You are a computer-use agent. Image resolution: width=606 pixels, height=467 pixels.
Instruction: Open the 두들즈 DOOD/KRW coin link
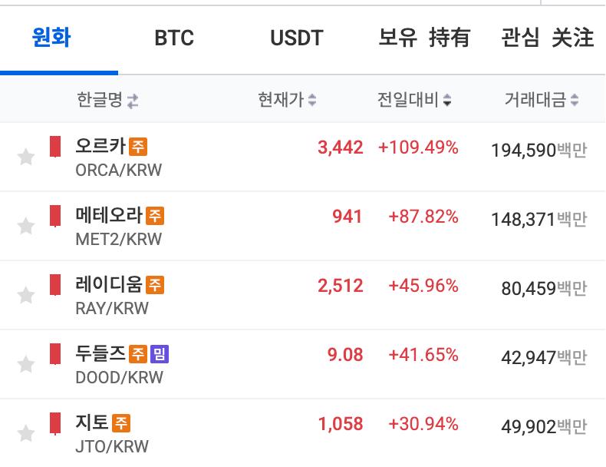(x=100, y=354)
